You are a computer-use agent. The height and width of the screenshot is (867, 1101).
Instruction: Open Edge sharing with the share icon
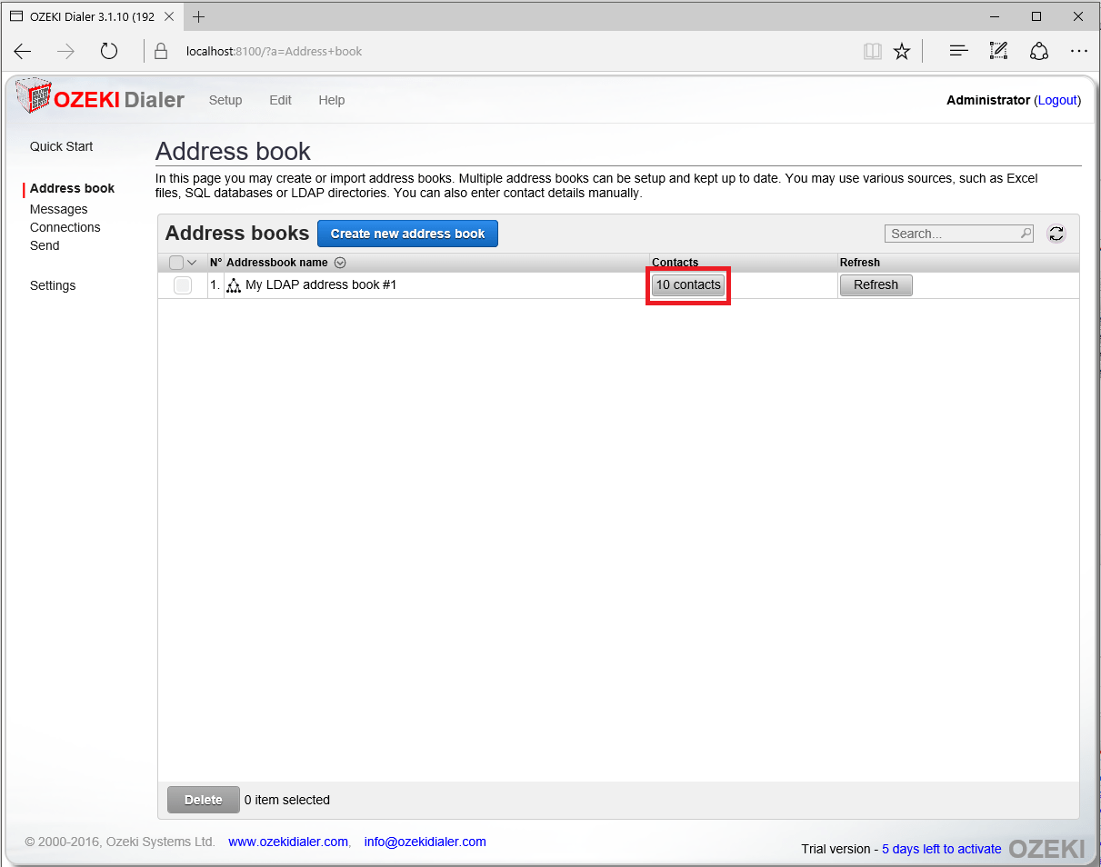1038,52
